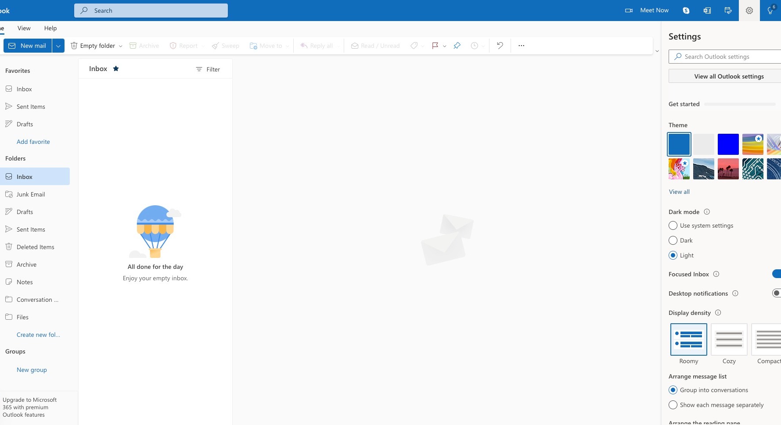Click the main Search box

click(x=151, y=11)
